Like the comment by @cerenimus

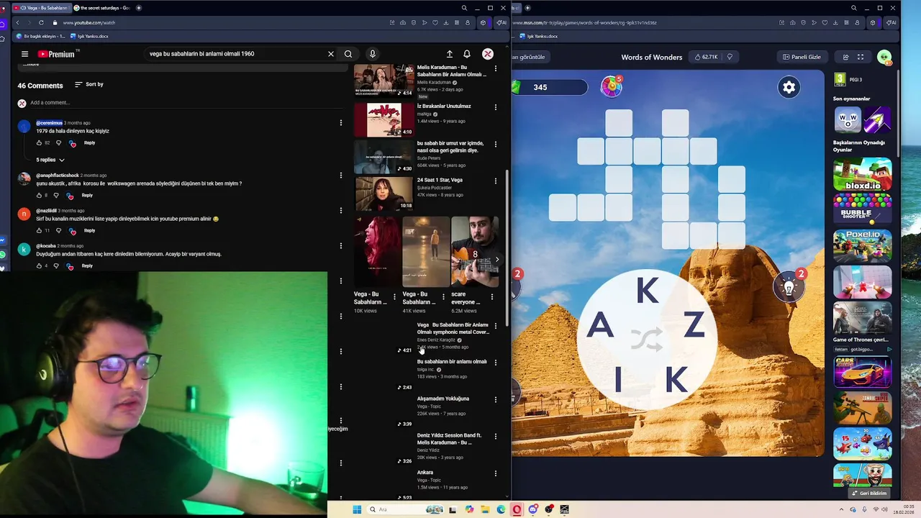(x=39, y=142)
